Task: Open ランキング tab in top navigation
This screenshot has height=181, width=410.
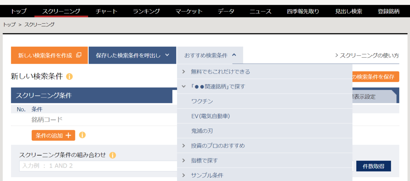Action: [146, 11]
